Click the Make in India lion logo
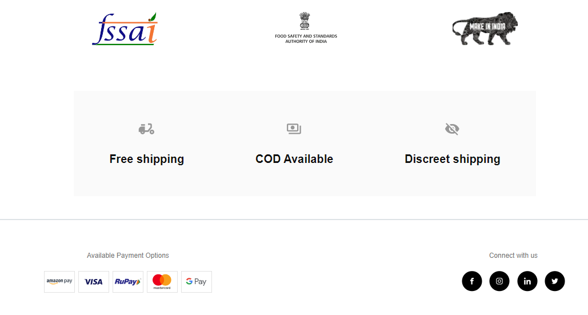The width and height of the screenshot is (588, 315). [x=485, y=29]
